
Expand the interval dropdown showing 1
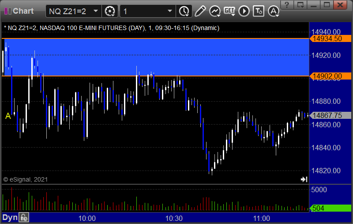click(x=170, y=11)
